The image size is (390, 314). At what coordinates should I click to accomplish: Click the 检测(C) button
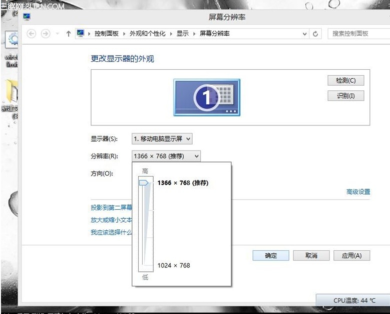click(346, 80)
